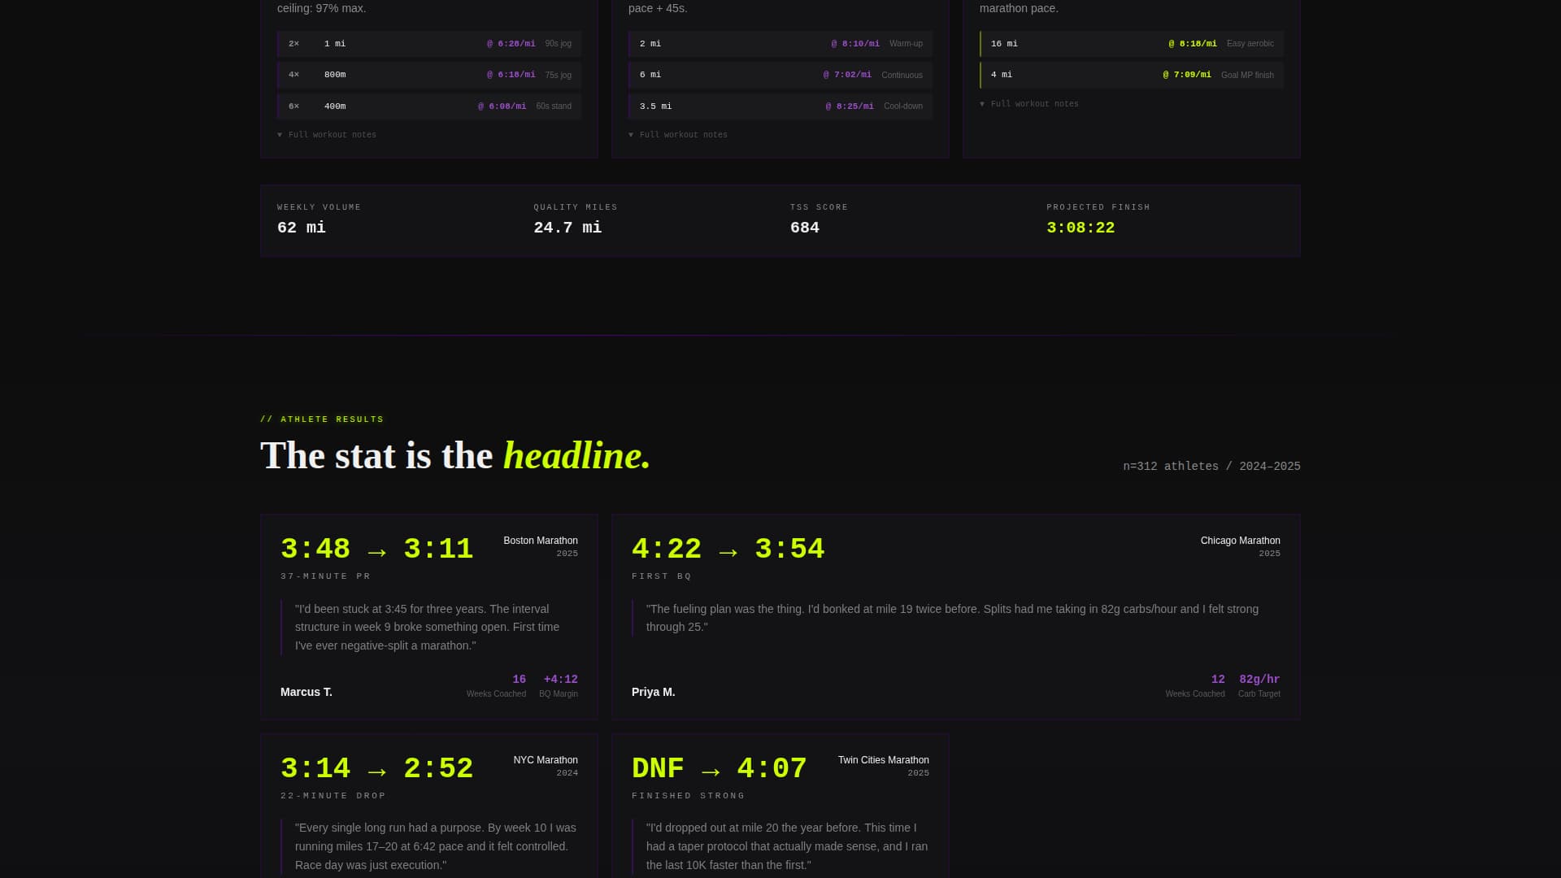Click the Quality Miles value 24.7 mi
This screenshot has width=1561, height=878.
(x=567, y=228)
